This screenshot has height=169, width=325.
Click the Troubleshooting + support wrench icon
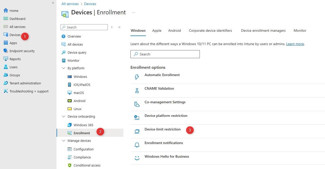pyautogui.click(x=6, y=91)
